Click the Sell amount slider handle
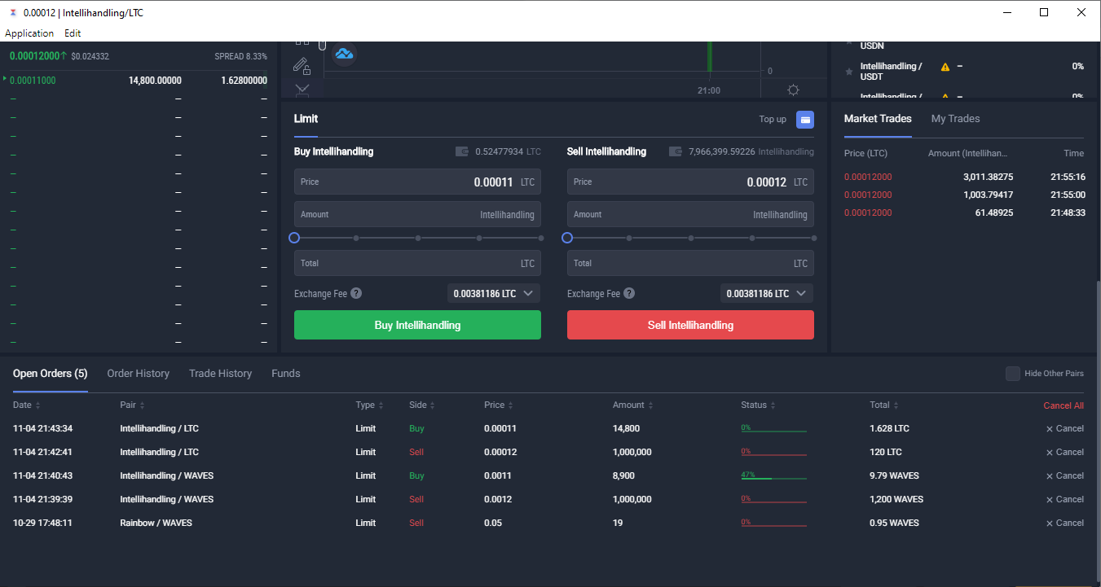The width and height of the screenshot is (1101, 587). 567,238
